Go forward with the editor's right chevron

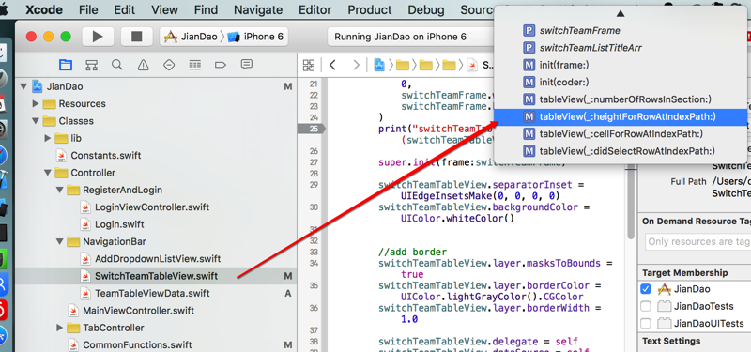click(356, 65)
